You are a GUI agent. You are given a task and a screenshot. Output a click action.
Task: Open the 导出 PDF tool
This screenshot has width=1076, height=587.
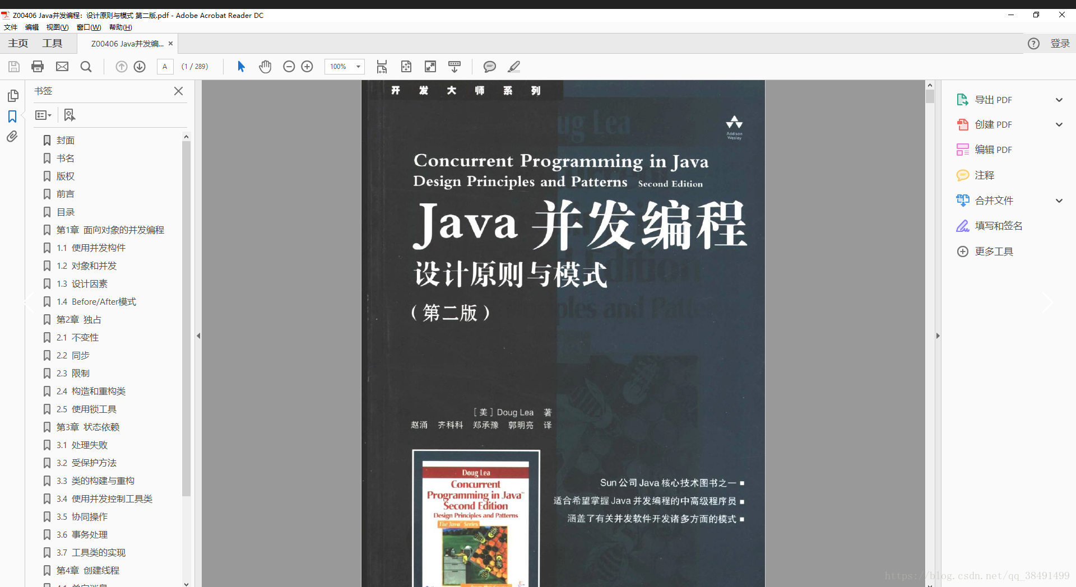coord(984,100)
